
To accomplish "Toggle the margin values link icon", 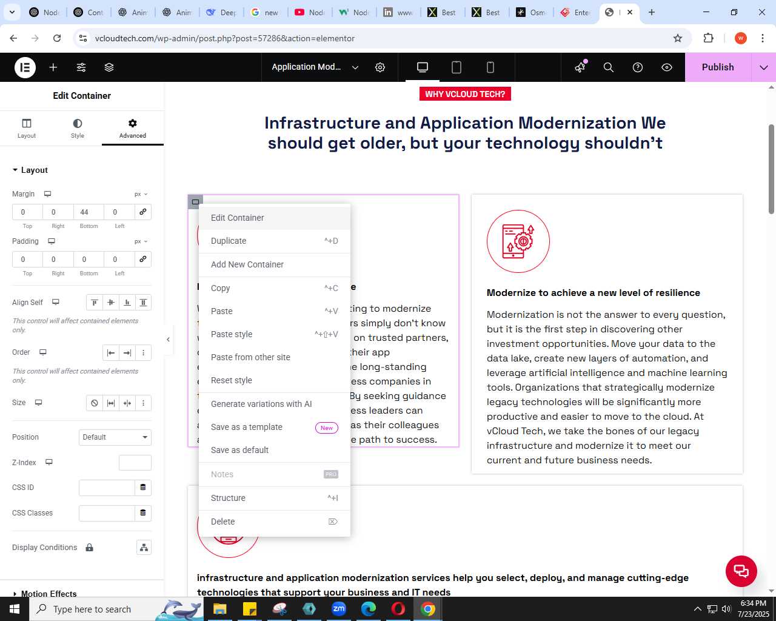I will point(143,212).
